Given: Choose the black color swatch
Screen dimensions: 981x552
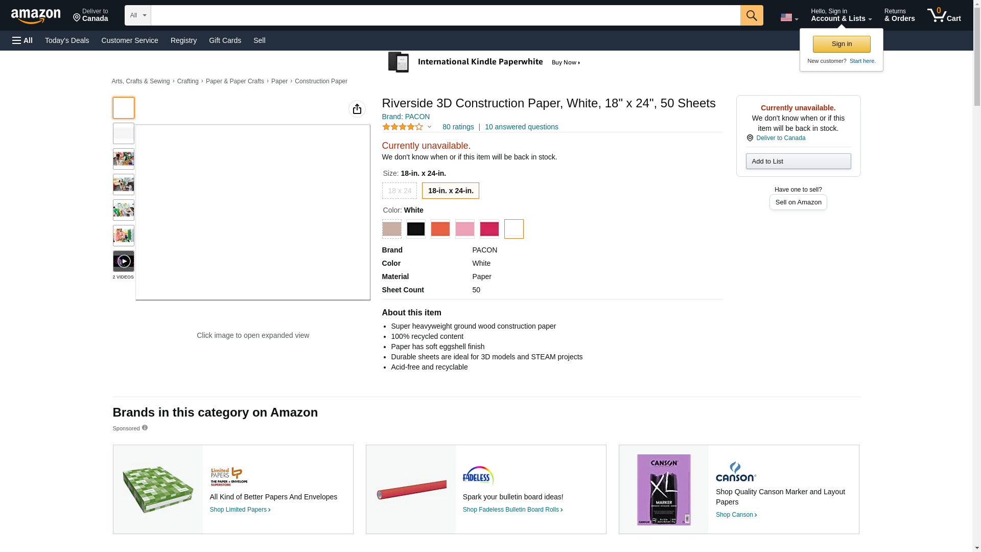Looking at the screenshot, I should 415,229.
